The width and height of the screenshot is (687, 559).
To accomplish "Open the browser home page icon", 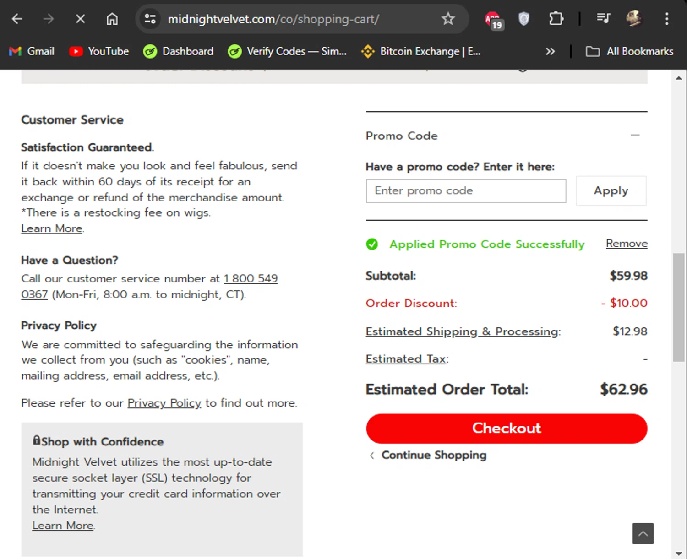I will [112, 19].
